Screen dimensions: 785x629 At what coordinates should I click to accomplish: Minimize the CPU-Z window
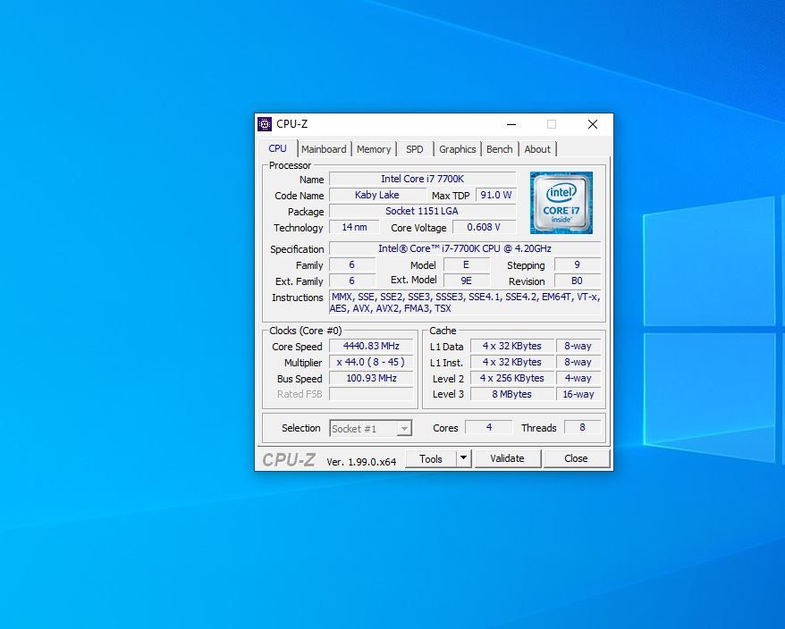click(511, 124)
